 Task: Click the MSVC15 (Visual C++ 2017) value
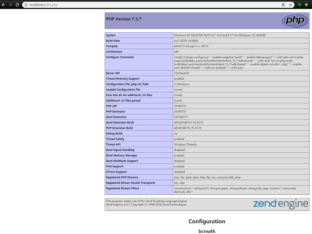(x=191, y=46)
